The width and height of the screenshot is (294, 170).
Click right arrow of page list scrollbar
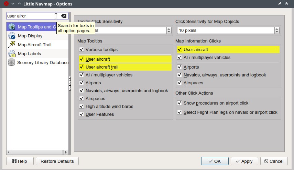pos(66,152)
